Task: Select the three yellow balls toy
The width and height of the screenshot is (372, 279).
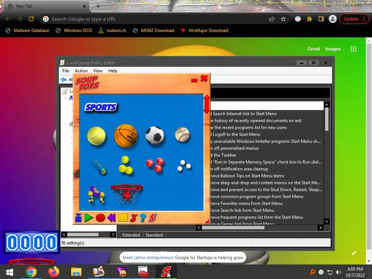Action: [125, 165]
